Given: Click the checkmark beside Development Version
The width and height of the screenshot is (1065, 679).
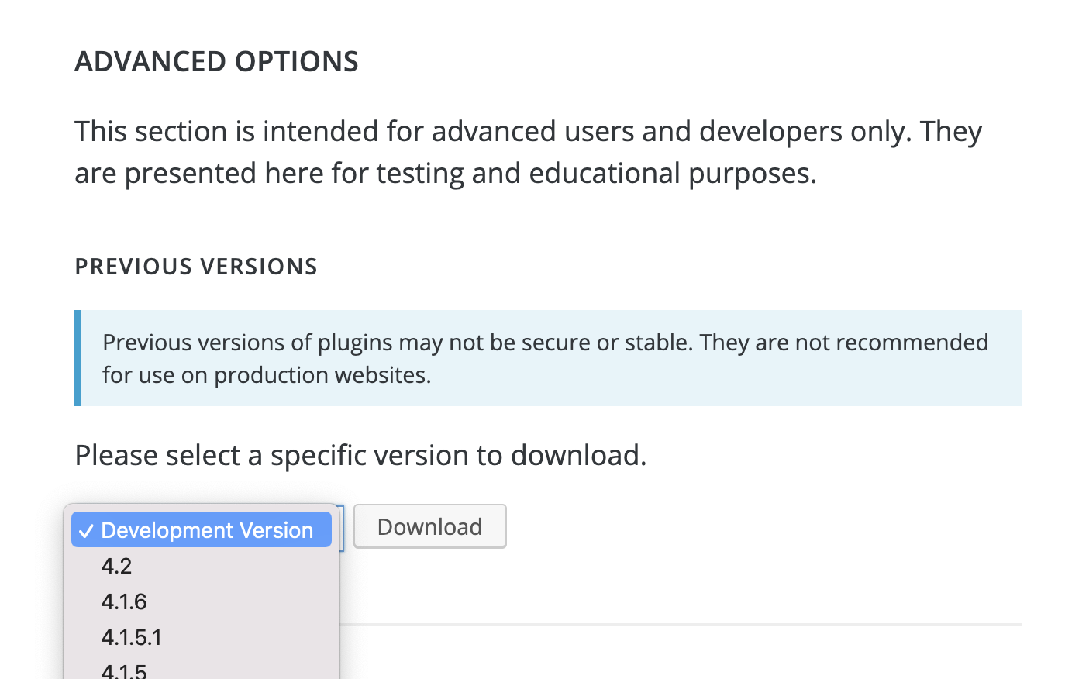Looking at the screenshot, I should coord(87,531).
